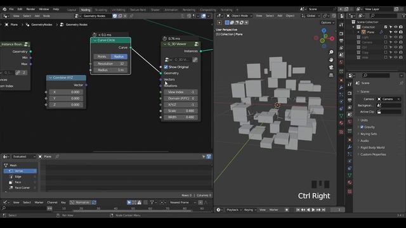
Task: Open the Blender logo menu
Action: click(4, 9)
